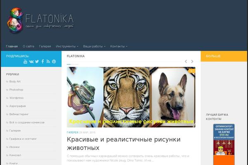
Task: Open the Photoshop category link
Action: [x=16, y=90]
